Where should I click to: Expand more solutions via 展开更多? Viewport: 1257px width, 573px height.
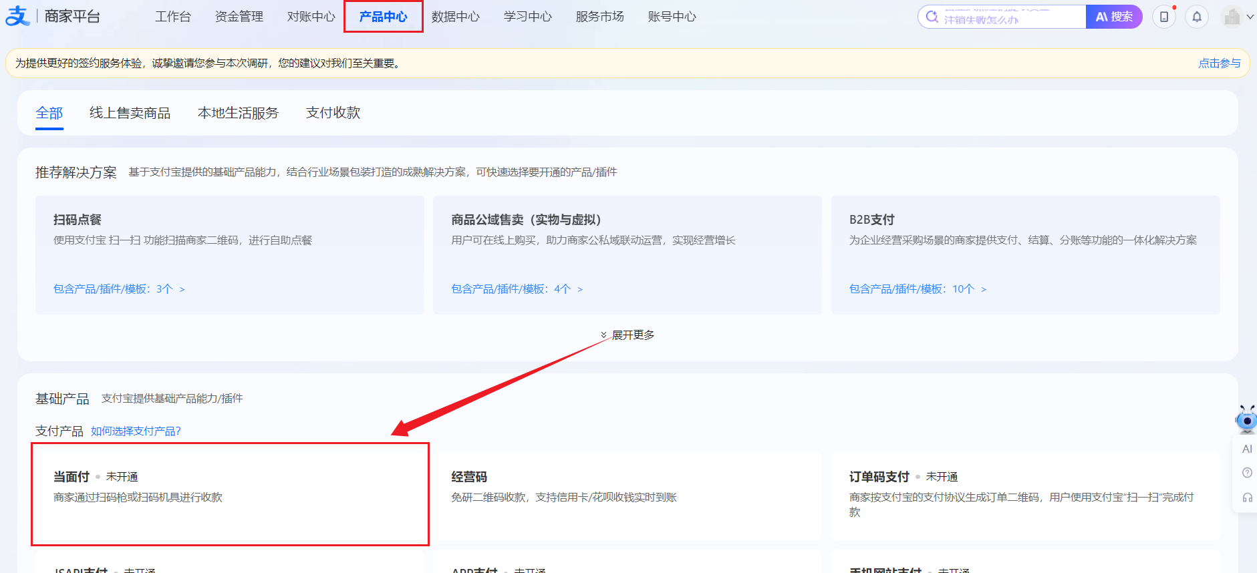[628, 335]
